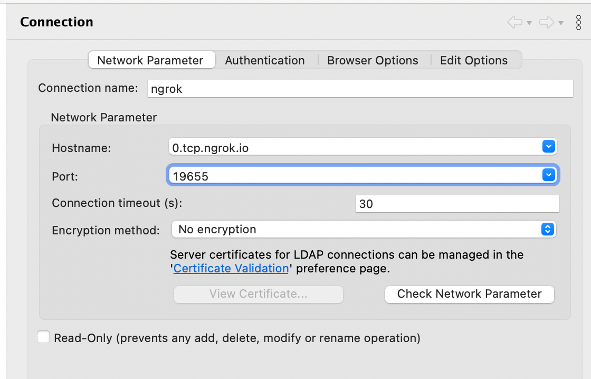Screen dimensions: 591x379
Task: Click into the Port number field
Action: click(354, 176)
